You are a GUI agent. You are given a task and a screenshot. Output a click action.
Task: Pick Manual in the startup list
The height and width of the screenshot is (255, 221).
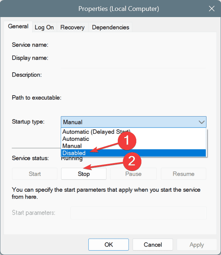[72, 146]
